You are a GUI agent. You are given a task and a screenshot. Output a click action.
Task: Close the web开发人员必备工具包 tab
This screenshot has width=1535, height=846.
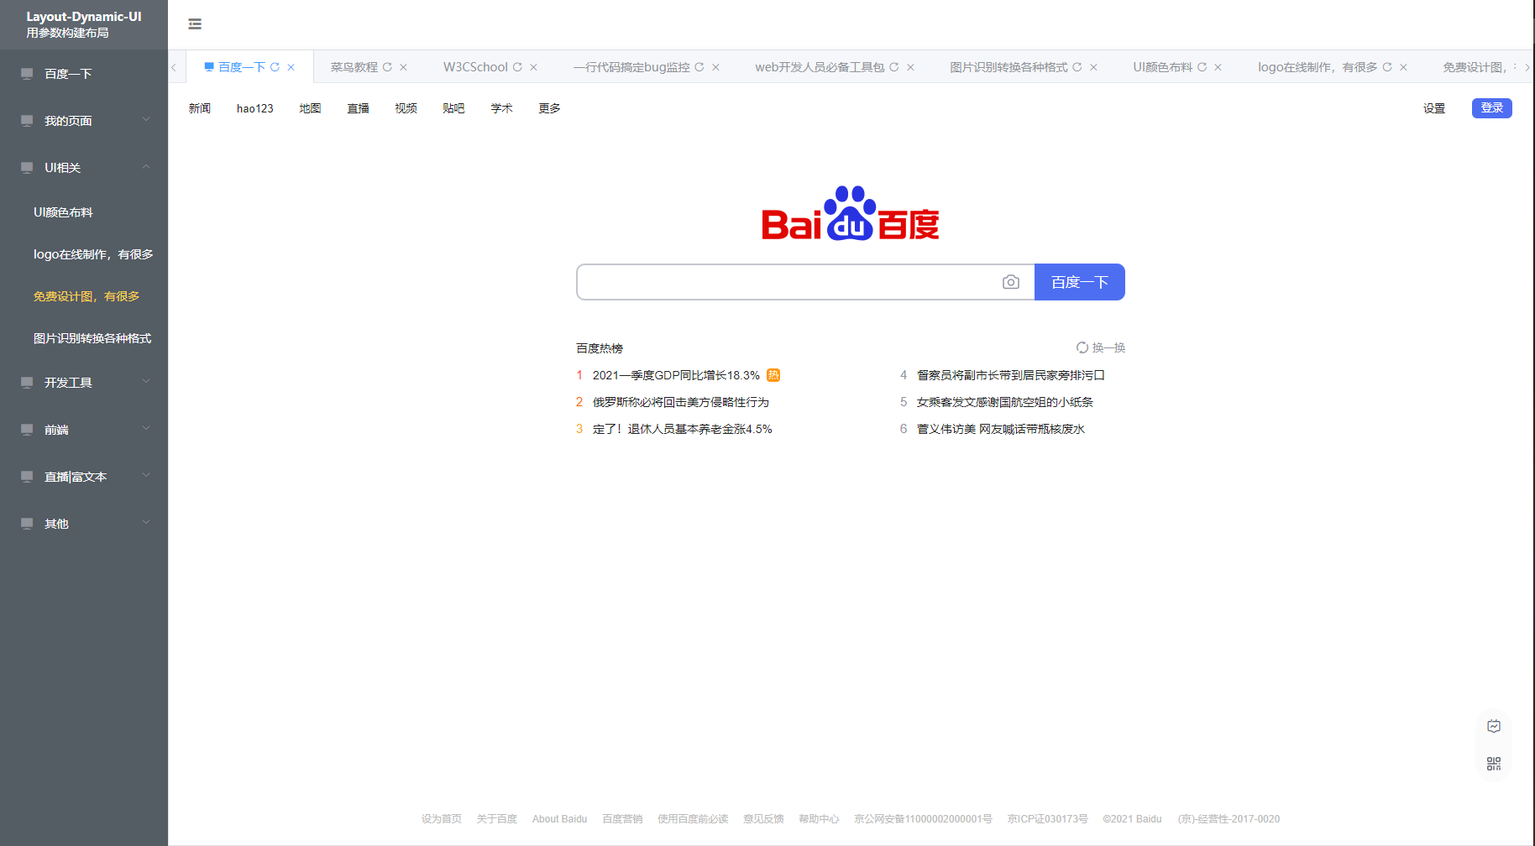point(910,67)
